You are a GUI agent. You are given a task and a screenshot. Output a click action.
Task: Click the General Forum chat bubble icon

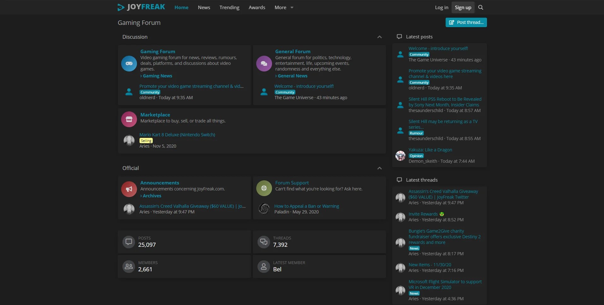264,63
